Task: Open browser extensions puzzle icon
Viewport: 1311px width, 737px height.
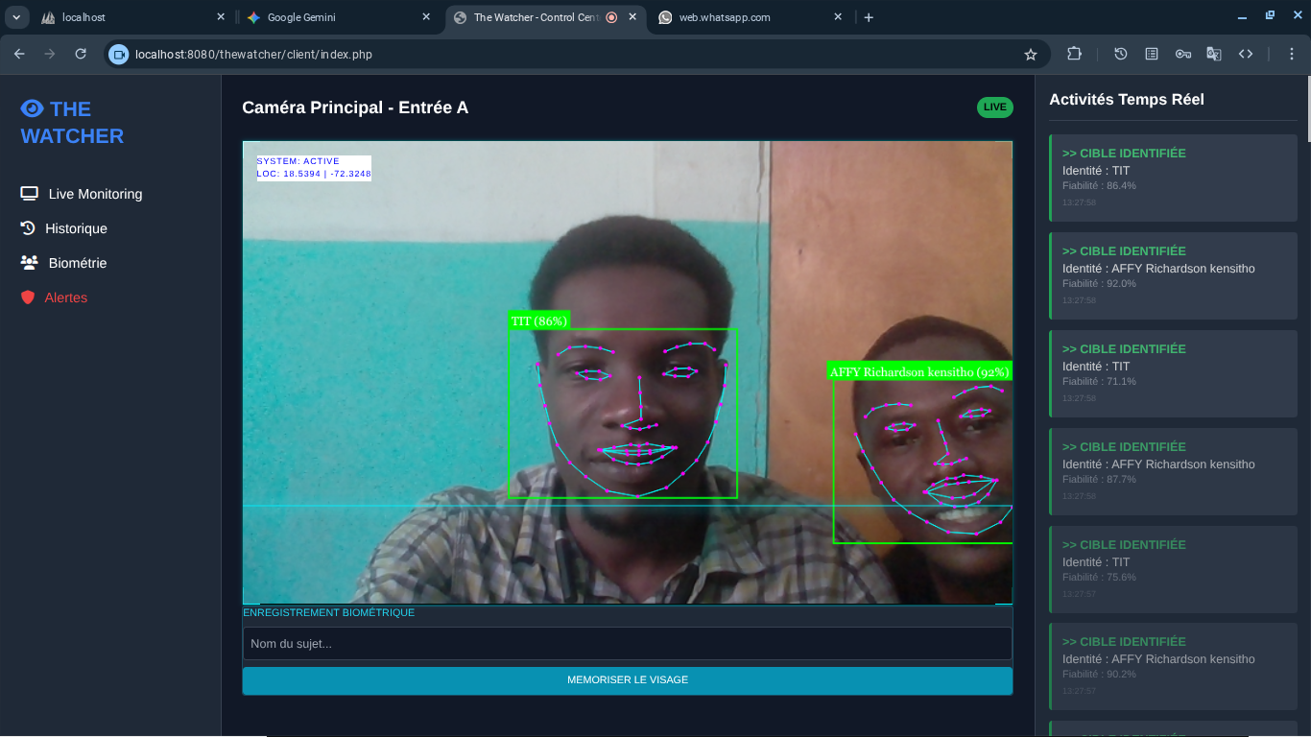Action: 1074,54
